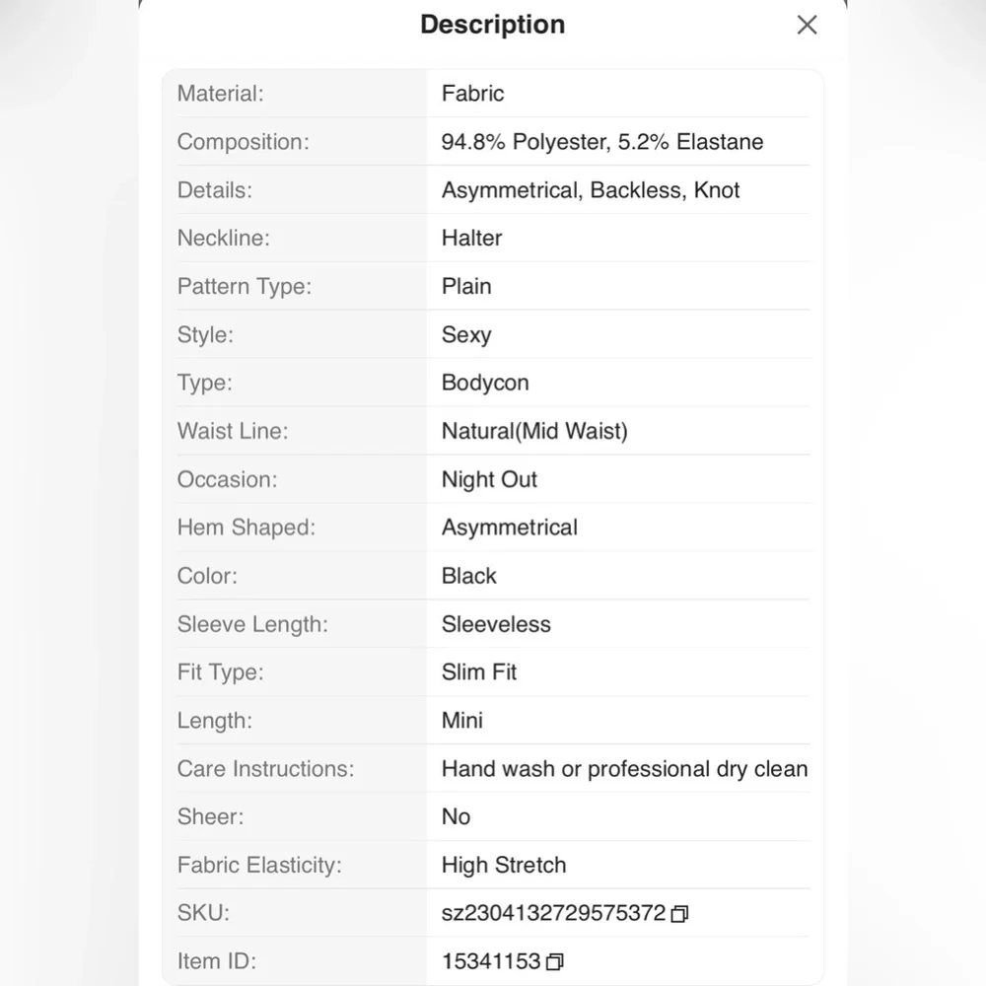
Task: Click the Black color value
Action: coord(469,576)
